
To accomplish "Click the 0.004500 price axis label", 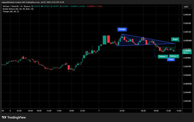I will pos(187,84).
